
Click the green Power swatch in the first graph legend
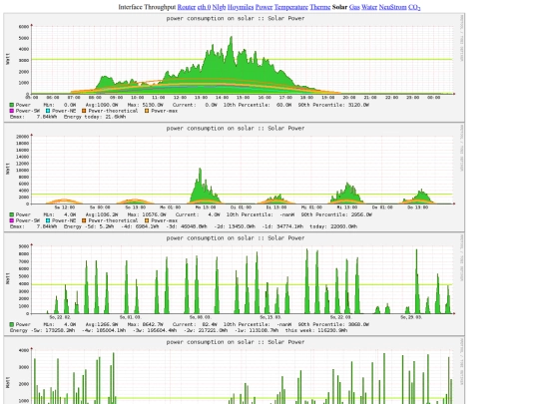[12, 105]
